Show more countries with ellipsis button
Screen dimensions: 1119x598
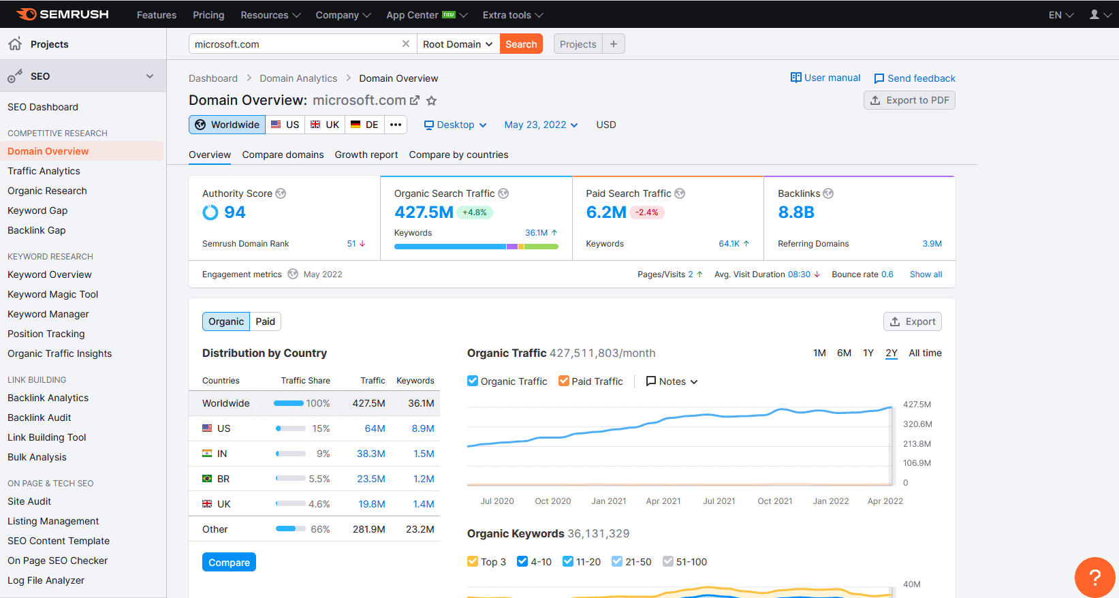point(396,125)
